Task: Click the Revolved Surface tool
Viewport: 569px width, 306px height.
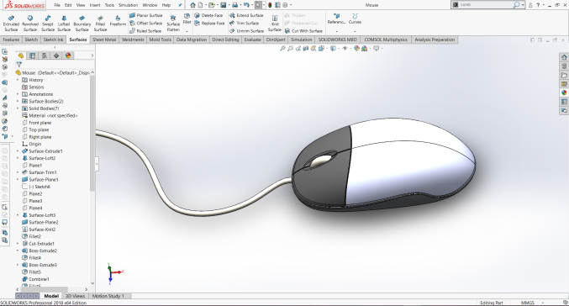Action: (x=30, y=24)
